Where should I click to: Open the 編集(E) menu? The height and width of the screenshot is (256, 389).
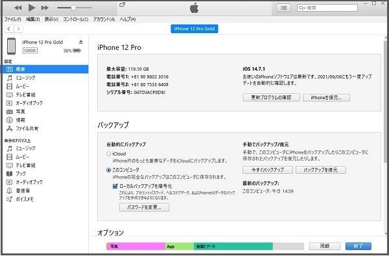[33, 19]
